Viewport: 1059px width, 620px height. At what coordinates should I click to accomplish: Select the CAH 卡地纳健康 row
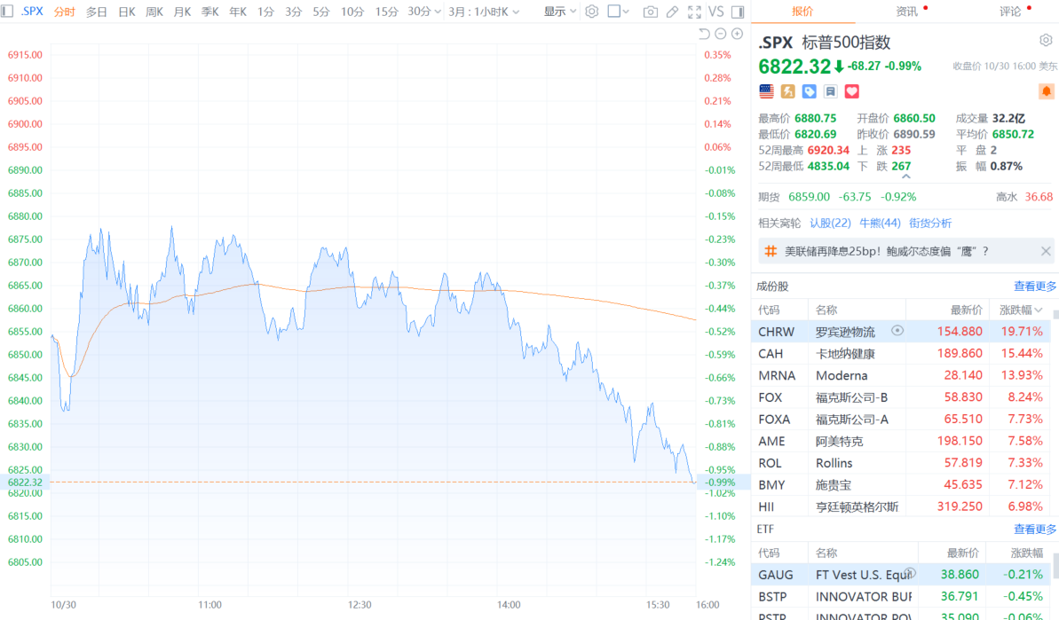[900, 354]
